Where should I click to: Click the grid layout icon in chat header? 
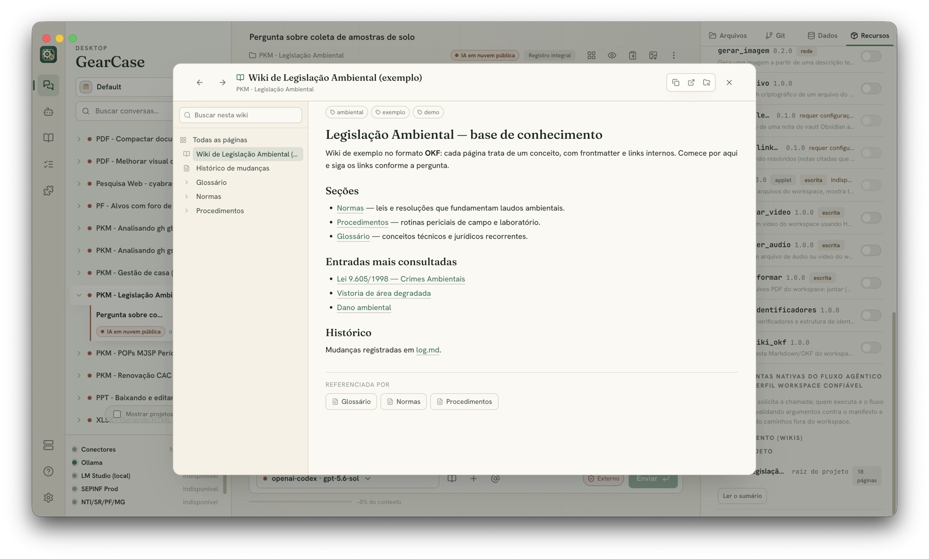coord(591,55)
